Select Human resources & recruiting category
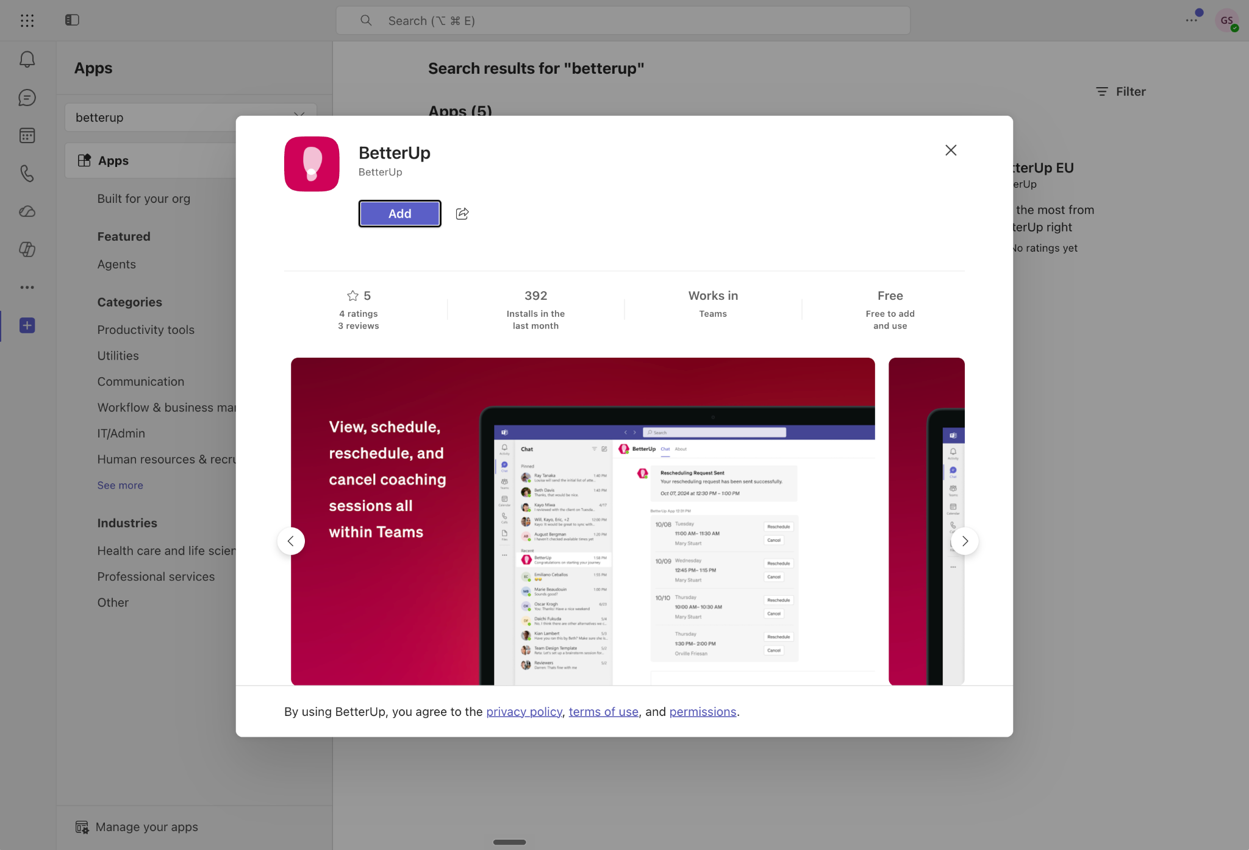The height and width of the screenshot is (850, 1249). (166, 459)
